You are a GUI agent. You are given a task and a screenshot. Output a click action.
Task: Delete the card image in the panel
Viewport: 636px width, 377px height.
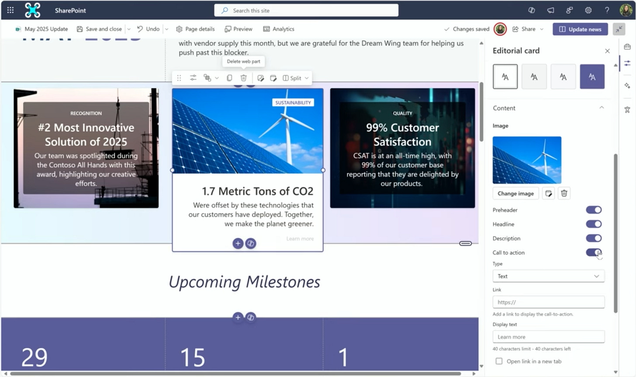pyautogui.click(x=564, y=193)
